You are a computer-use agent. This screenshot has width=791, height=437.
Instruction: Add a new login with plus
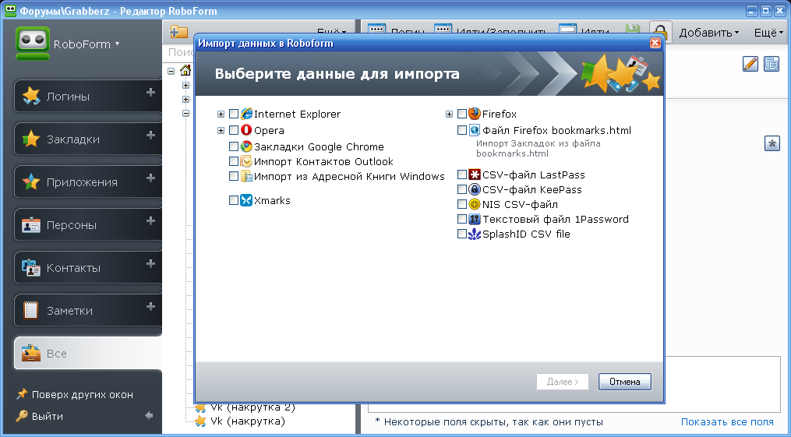pos(150,92)
